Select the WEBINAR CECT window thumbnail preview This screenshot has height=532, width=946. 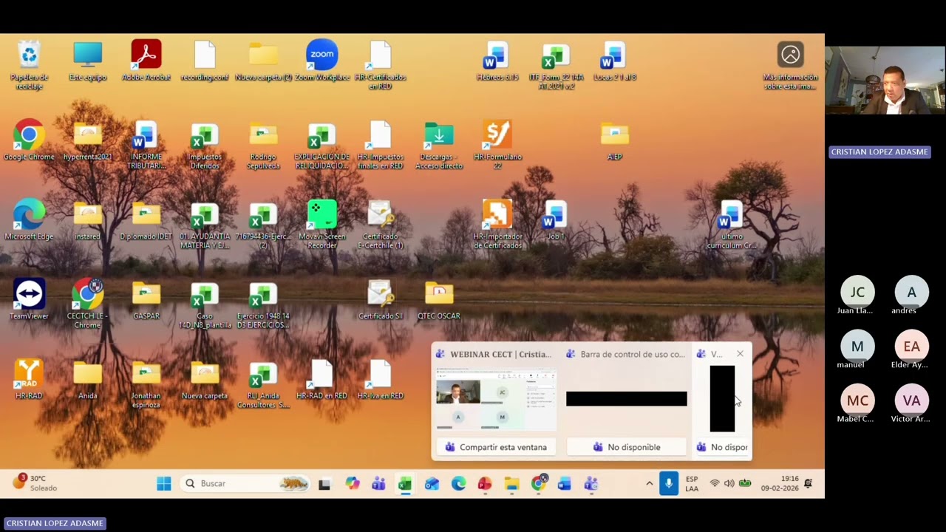click(x=495, y=399)
